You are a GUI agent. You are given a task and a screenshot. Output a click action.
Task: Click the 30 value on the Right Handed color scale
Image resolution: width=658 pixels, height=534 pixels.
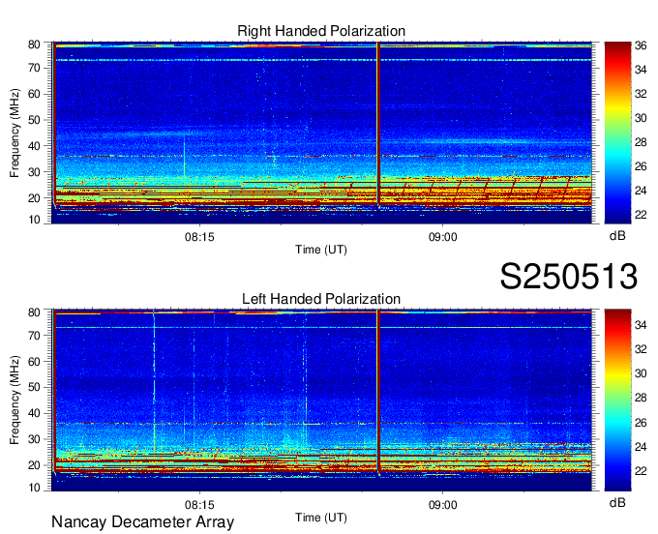pyautogui.click(x=641, y=118)
